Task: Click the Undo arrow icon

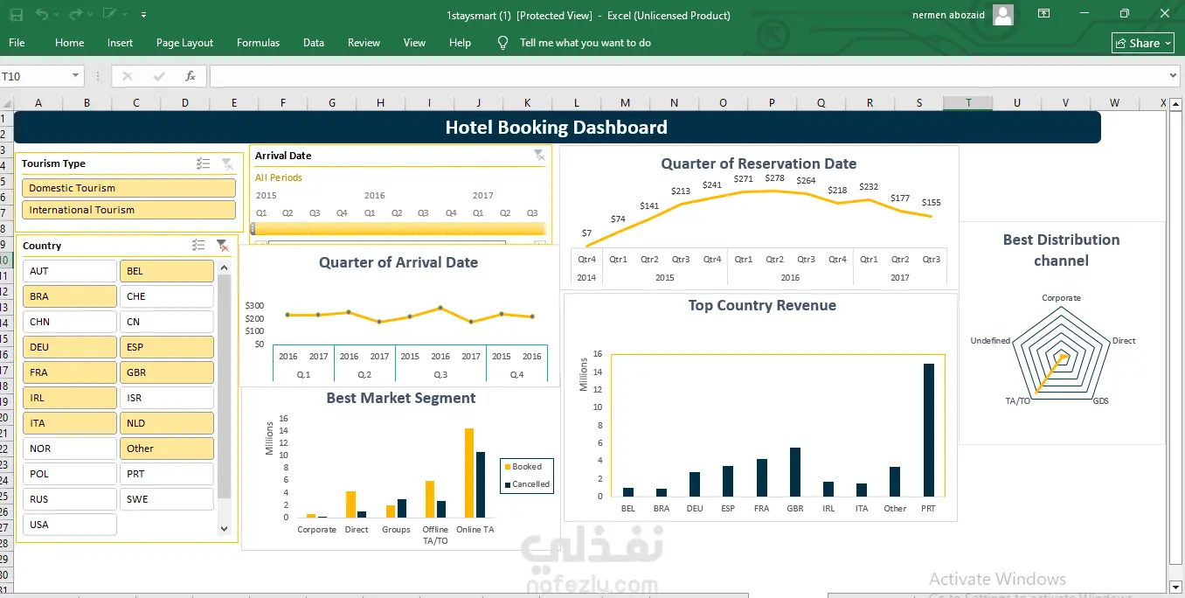Action: (x=40, y=15)
